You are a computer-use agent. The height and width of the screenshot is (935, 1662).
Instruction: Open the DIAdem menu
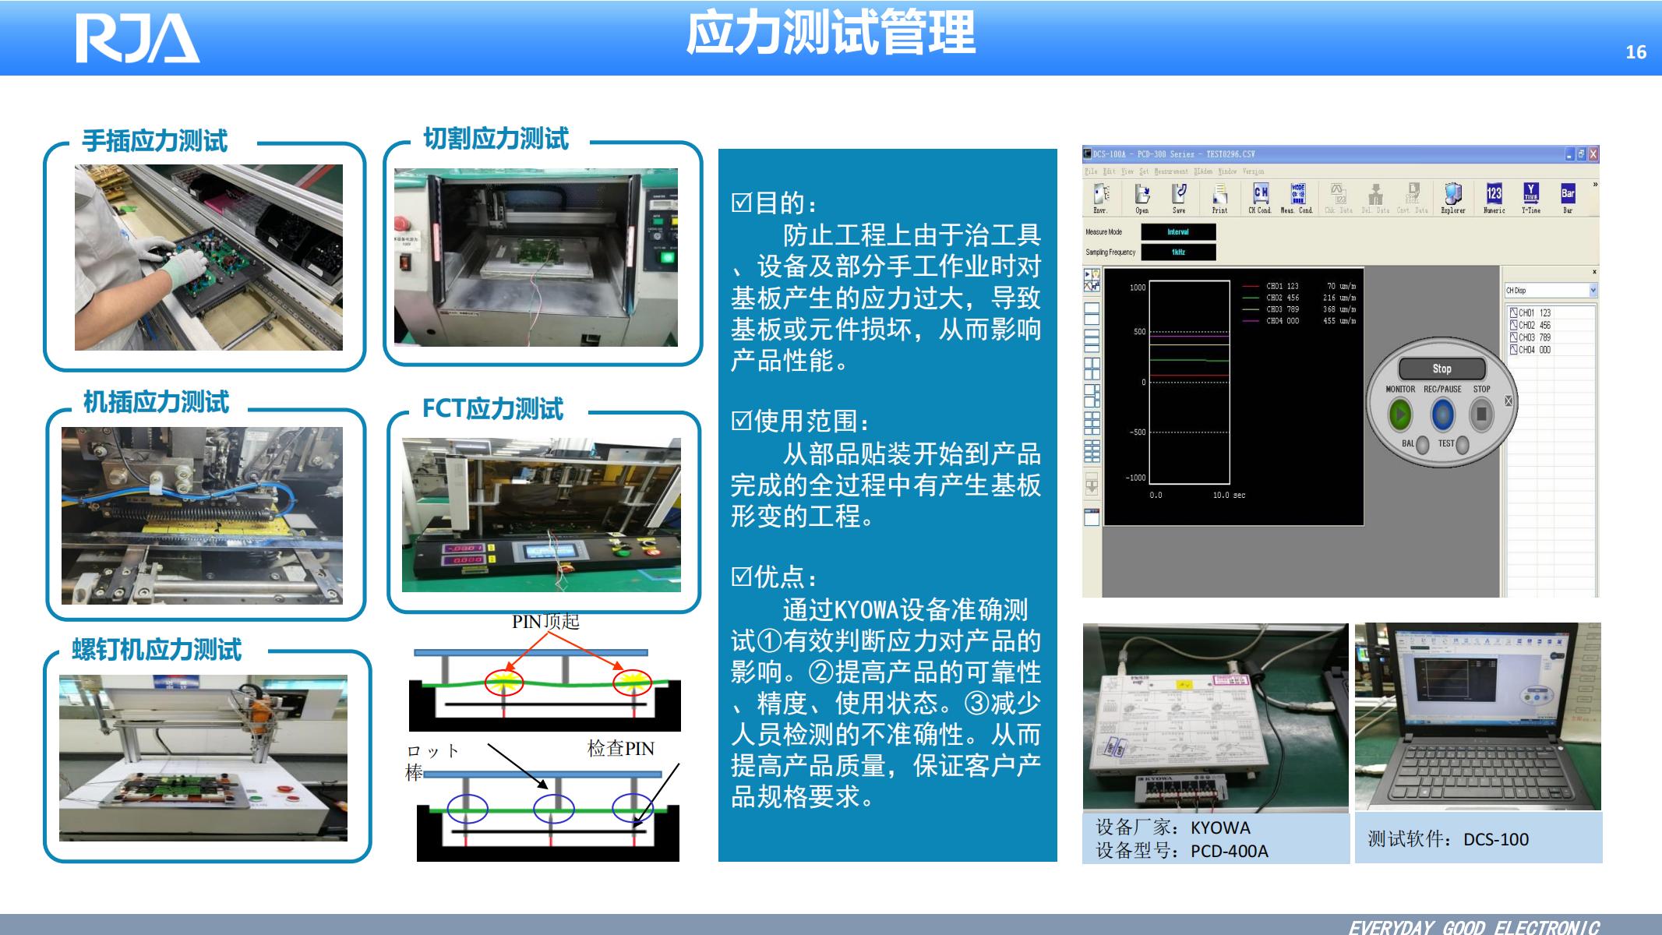coord(1204,171)
